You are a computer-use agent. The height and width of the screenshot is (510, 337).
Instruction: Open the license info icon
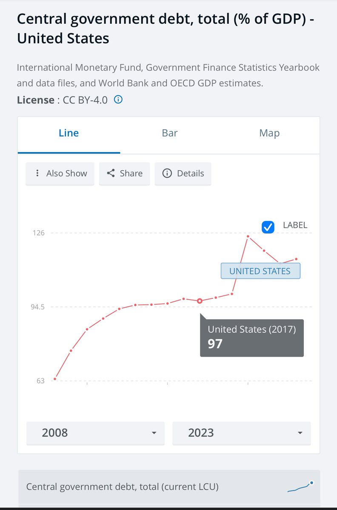119,100
